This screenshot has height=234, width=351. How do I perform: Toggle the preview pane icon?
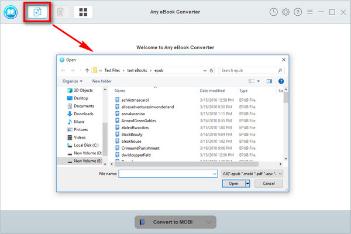pyautogui.click(x=269, y=81)
